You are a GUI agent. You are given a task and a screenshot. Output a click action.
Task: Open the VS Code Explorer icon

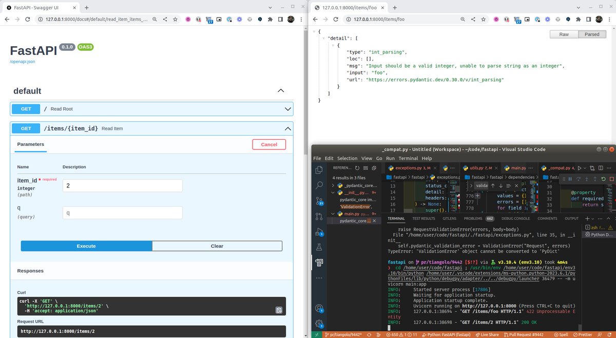click(319, 170)
